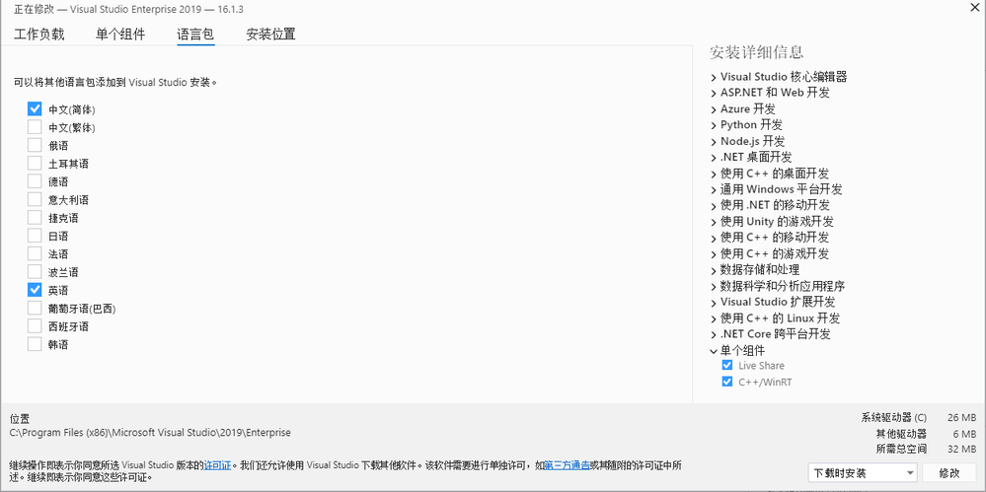
Task: Open the 第三方通告 link
Action: point(567,465)
